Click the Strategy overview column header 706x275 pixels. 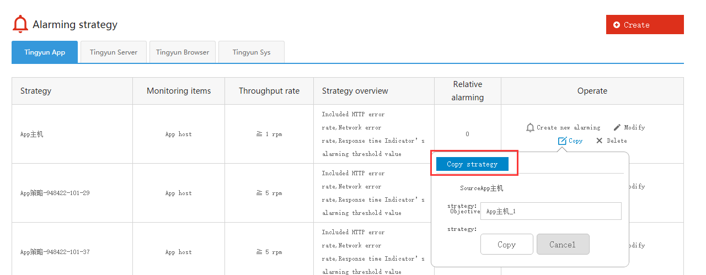tap(355, 91)
